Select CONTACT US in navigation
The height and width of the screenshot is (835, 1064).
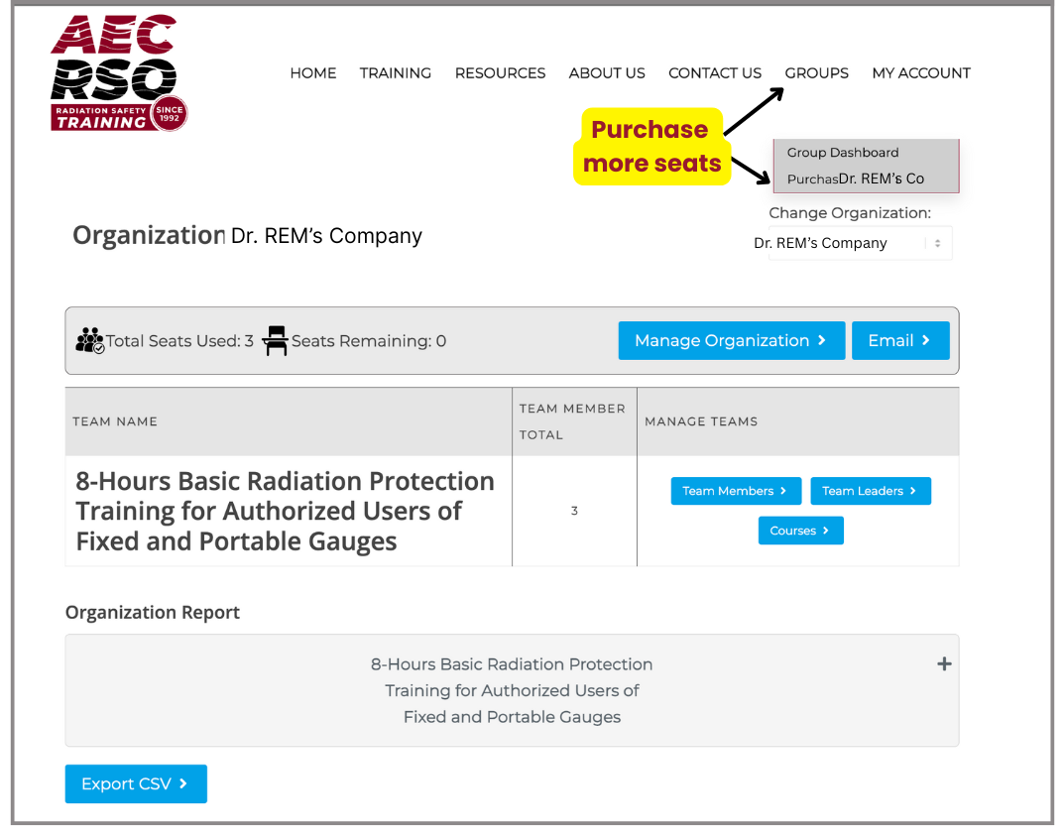pos(715,73)
